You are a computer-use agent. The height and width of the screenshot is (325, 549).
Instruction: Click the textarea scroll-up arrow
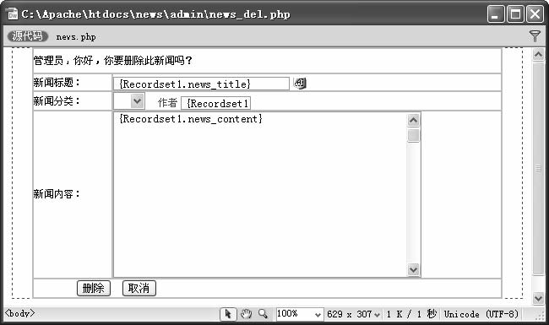[413, 121]
